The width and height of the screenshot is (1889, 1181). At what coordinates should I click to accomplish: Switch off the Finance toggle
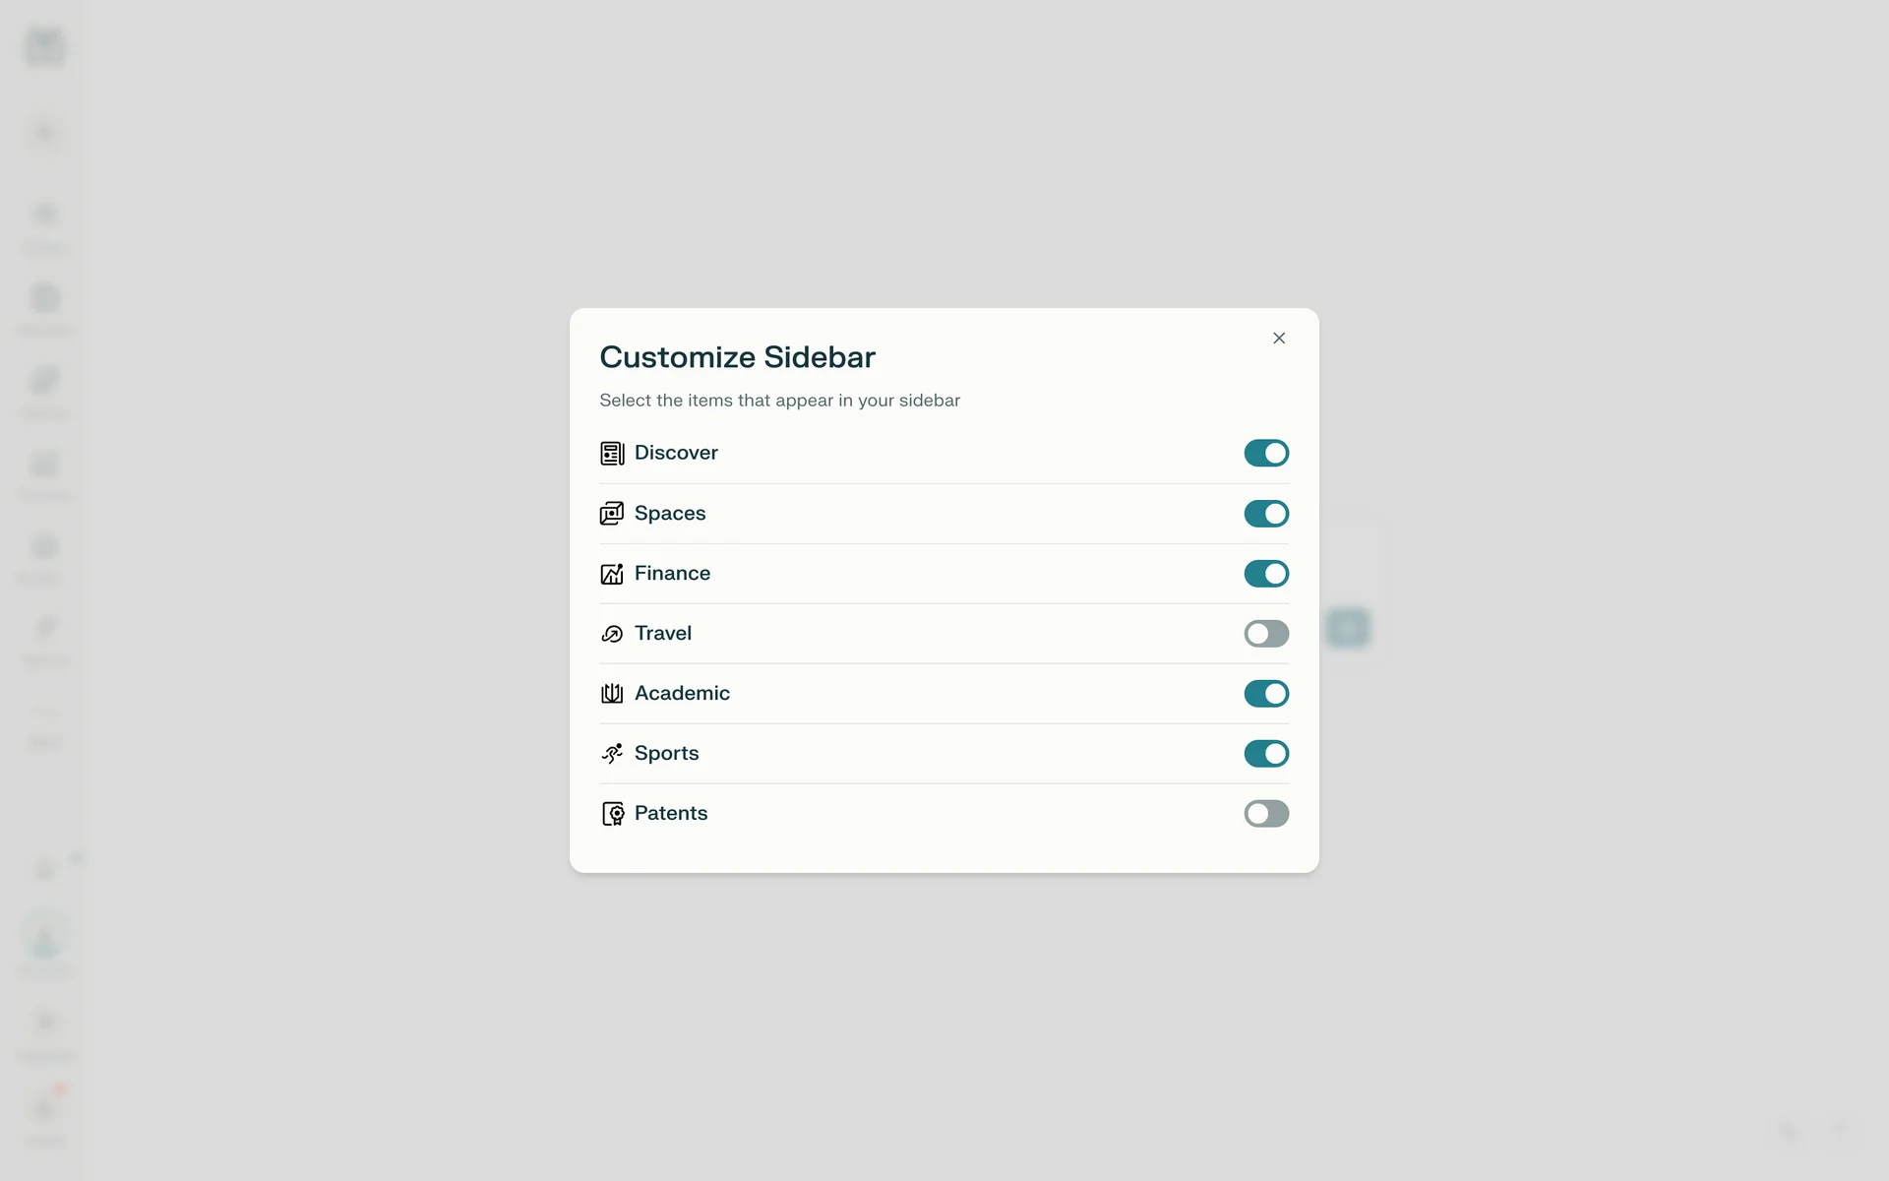[1266, 574]
